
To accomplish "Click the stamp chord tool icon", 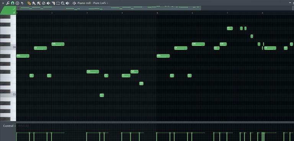I will [18, 3].
